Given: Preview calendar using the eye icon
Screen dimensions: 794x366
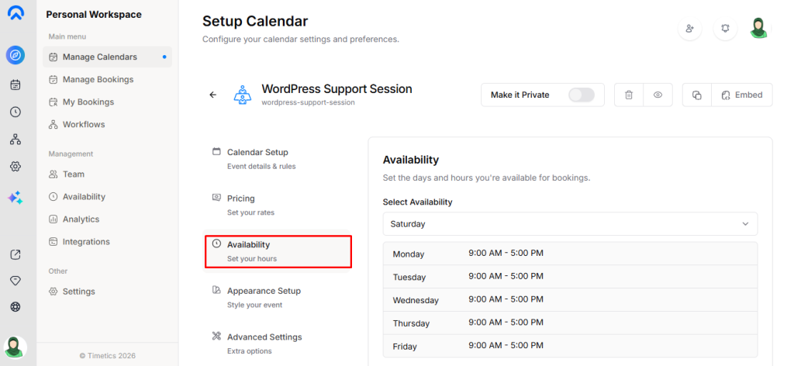Looking at the screenshot, I should (x=658, y=95).
